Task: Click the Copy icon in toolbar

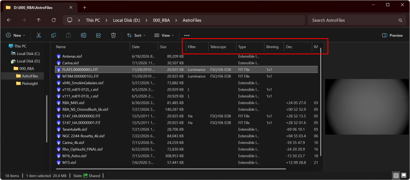Action: pos(54,35)
